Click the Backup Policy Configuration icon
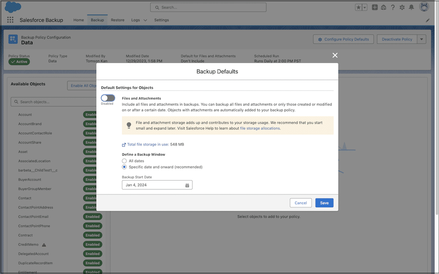The width and height of the screenshot is (439, 274). click(13, 39)
